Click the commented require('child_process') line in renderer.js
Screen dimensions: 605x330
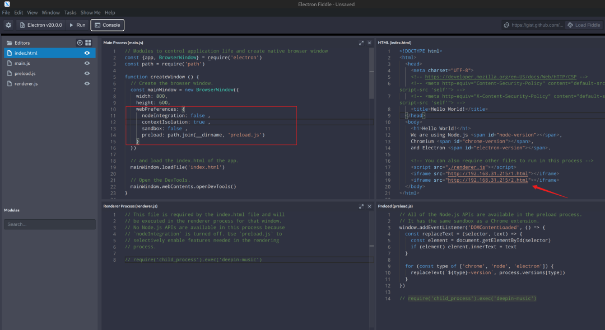click(x=193, y=260)
